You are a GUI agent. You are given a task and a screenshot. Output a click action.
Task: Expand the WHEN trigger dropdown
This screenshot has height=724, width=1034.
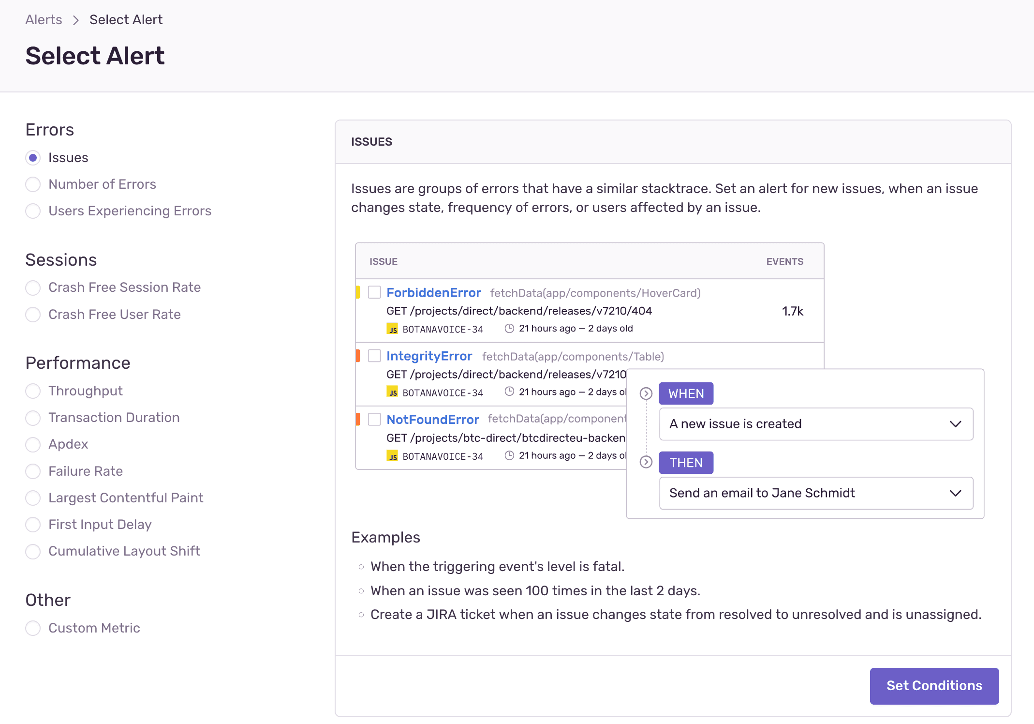click(x=955, y=424)
